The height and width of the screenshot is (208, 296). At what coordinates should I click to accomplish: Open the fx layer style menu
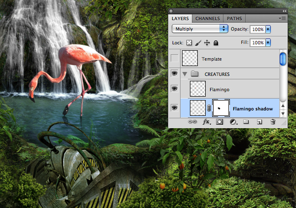tap(207, 122)
